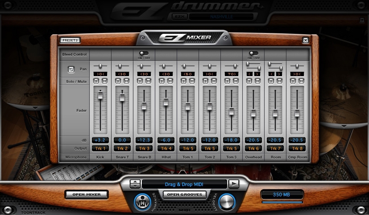369x215 pixels.
Task: Mute the Cmp Room channel
Action: [300, 81]
